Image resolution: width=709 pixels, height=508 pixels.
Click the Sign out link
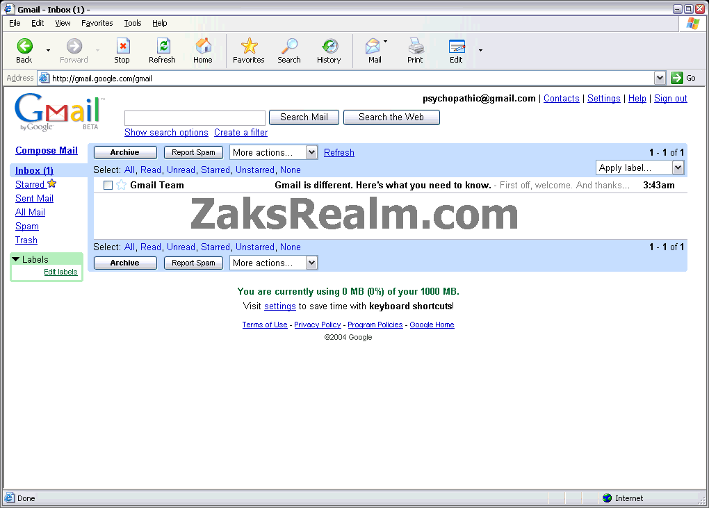(671, 99)
